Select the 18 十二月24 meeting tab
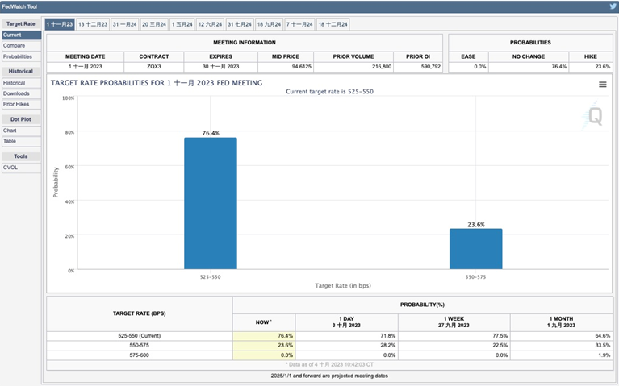619x386 pixels. point(333,24)
